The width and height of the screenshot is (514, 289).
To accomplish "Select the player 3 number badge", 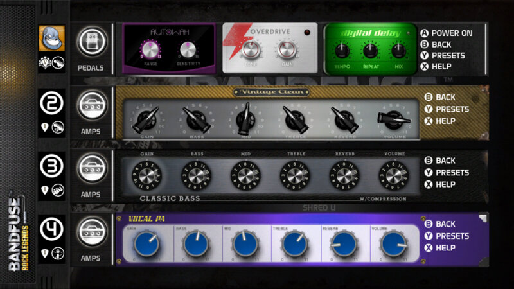I will tap(51, 166).
